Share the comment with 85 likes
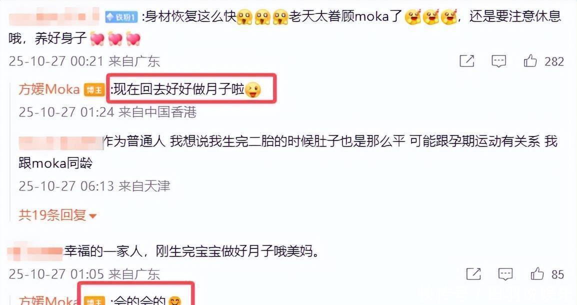The image size is (577, 305). pyautogui.click(x=473, y=273)
